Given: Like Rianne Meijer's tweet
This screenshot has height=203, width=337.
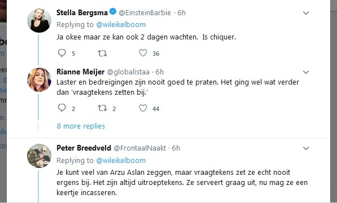Looking at the screenshot, I should 143,108.
